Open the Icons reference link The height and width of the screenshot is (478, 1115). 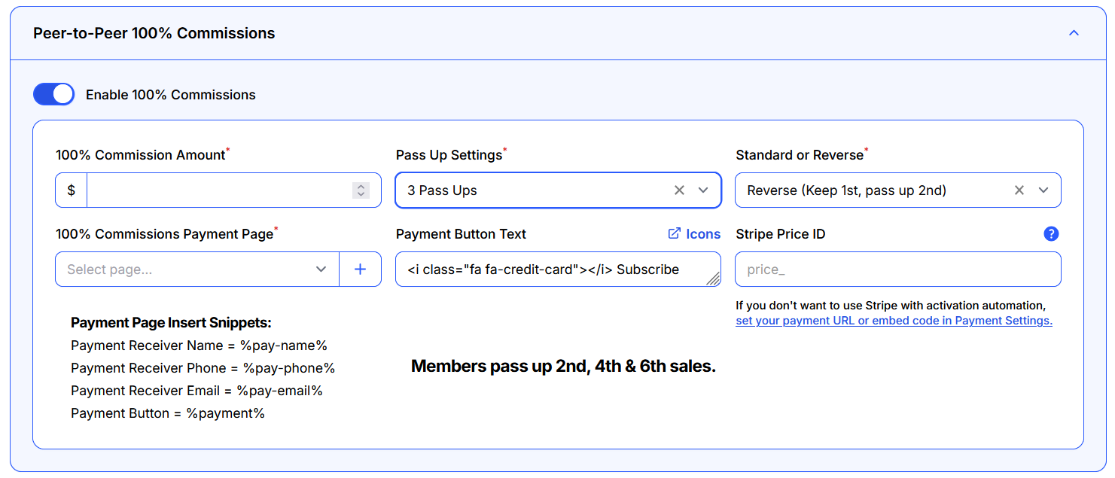click(x=694, y=234)
